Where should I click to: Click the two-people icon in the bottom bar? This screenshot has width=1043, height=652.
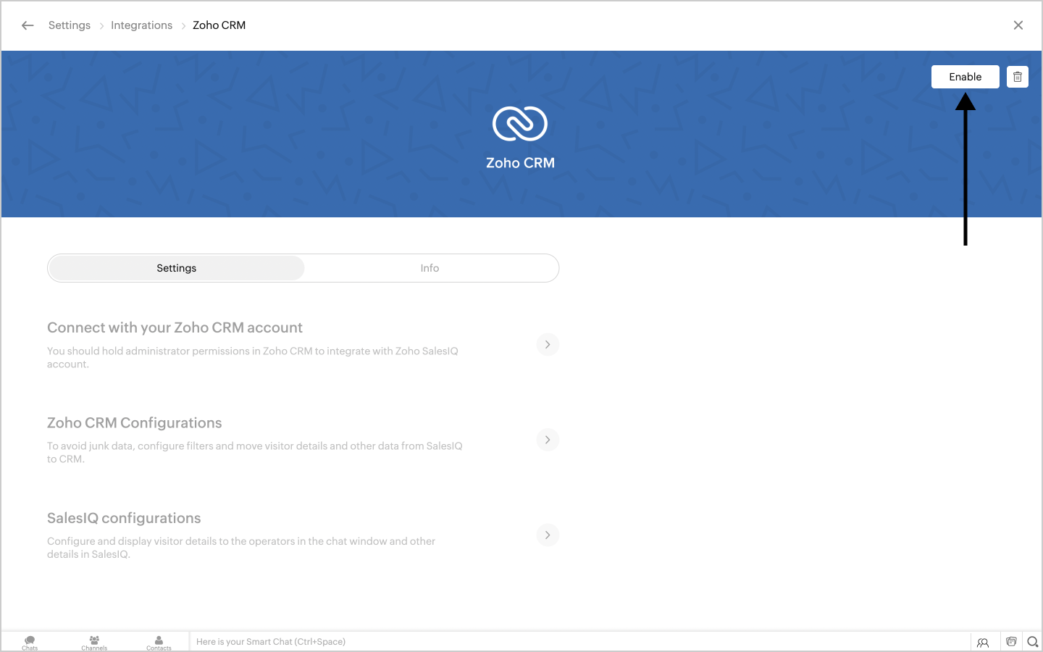[x=983, y=642]
